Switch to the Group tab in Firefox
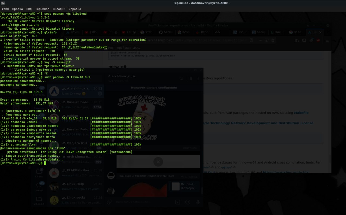Image resolution: width=346 pixels, height=215 pixels. (x=258, y=32)
